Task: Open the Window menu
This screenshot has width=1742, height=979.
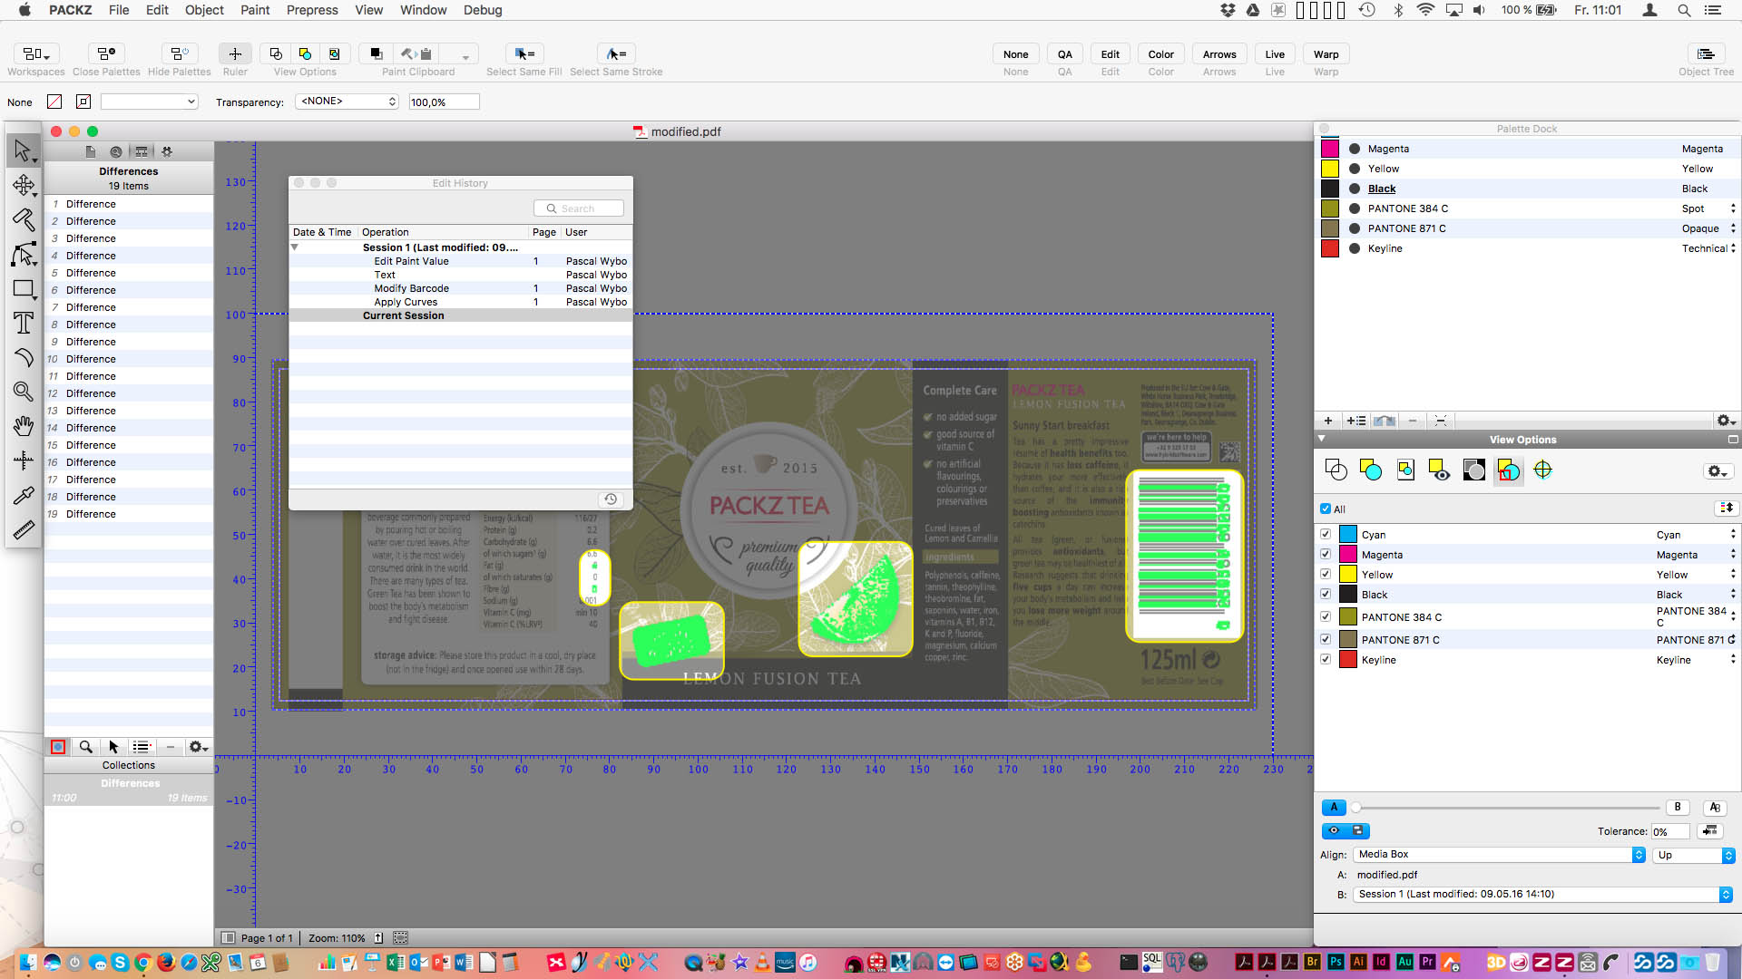Action: point(424,10)
